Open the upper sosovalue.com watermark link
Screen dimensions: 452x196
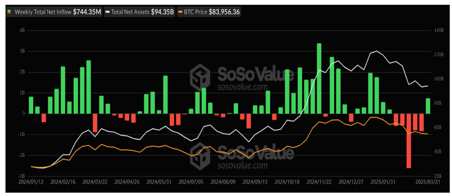point(243,87)
